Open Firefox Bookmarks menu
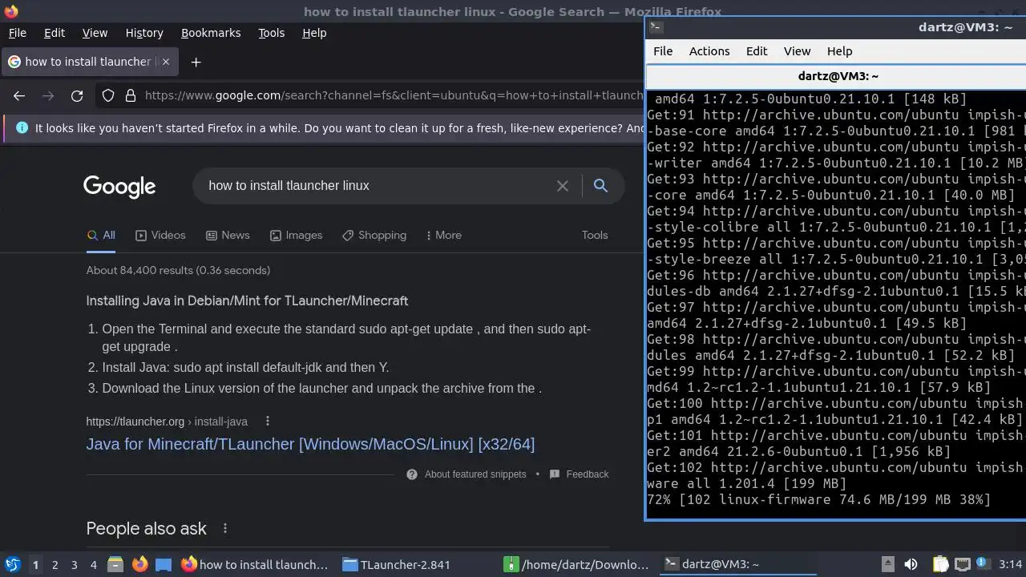The image size is (1026, 577). [x=211, y=33]
